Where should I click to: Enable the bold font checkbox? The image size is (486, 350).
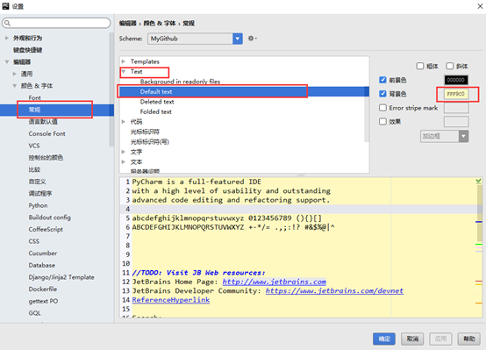pyautogui.click(x=420, y=66)
